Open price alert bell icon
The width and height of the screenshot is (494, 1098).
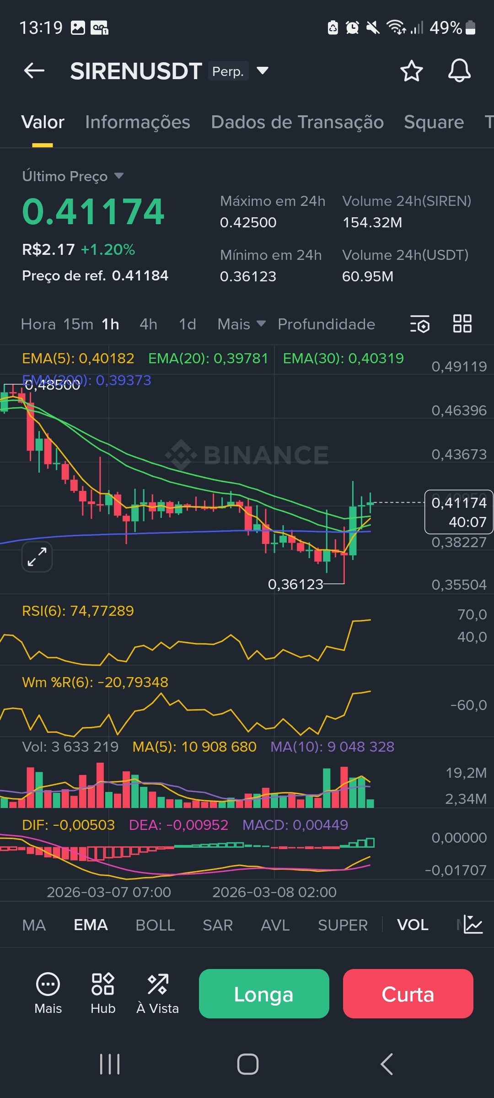(x=459, y=71)
